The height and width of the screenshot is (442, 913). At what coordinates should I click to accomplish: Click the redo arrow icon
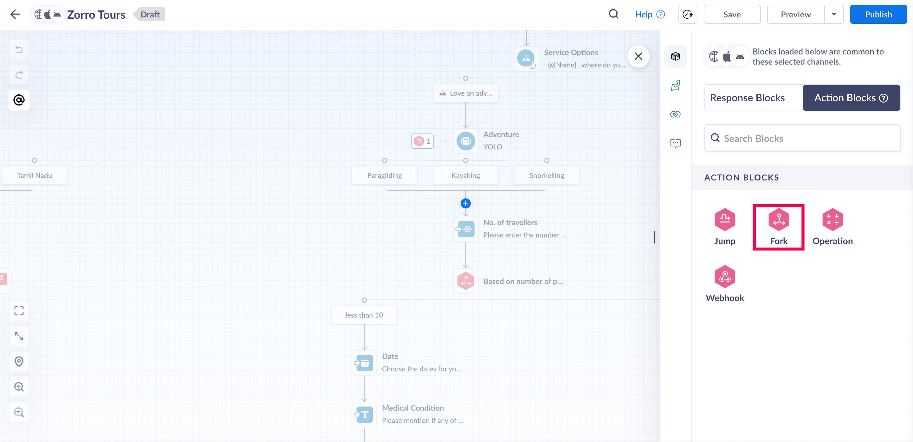19,75
